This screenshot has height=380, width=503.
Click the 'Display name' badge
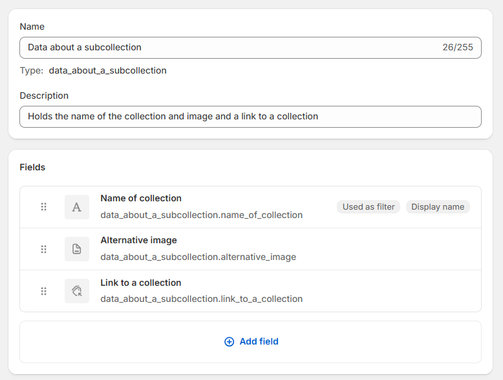[438, 207]
